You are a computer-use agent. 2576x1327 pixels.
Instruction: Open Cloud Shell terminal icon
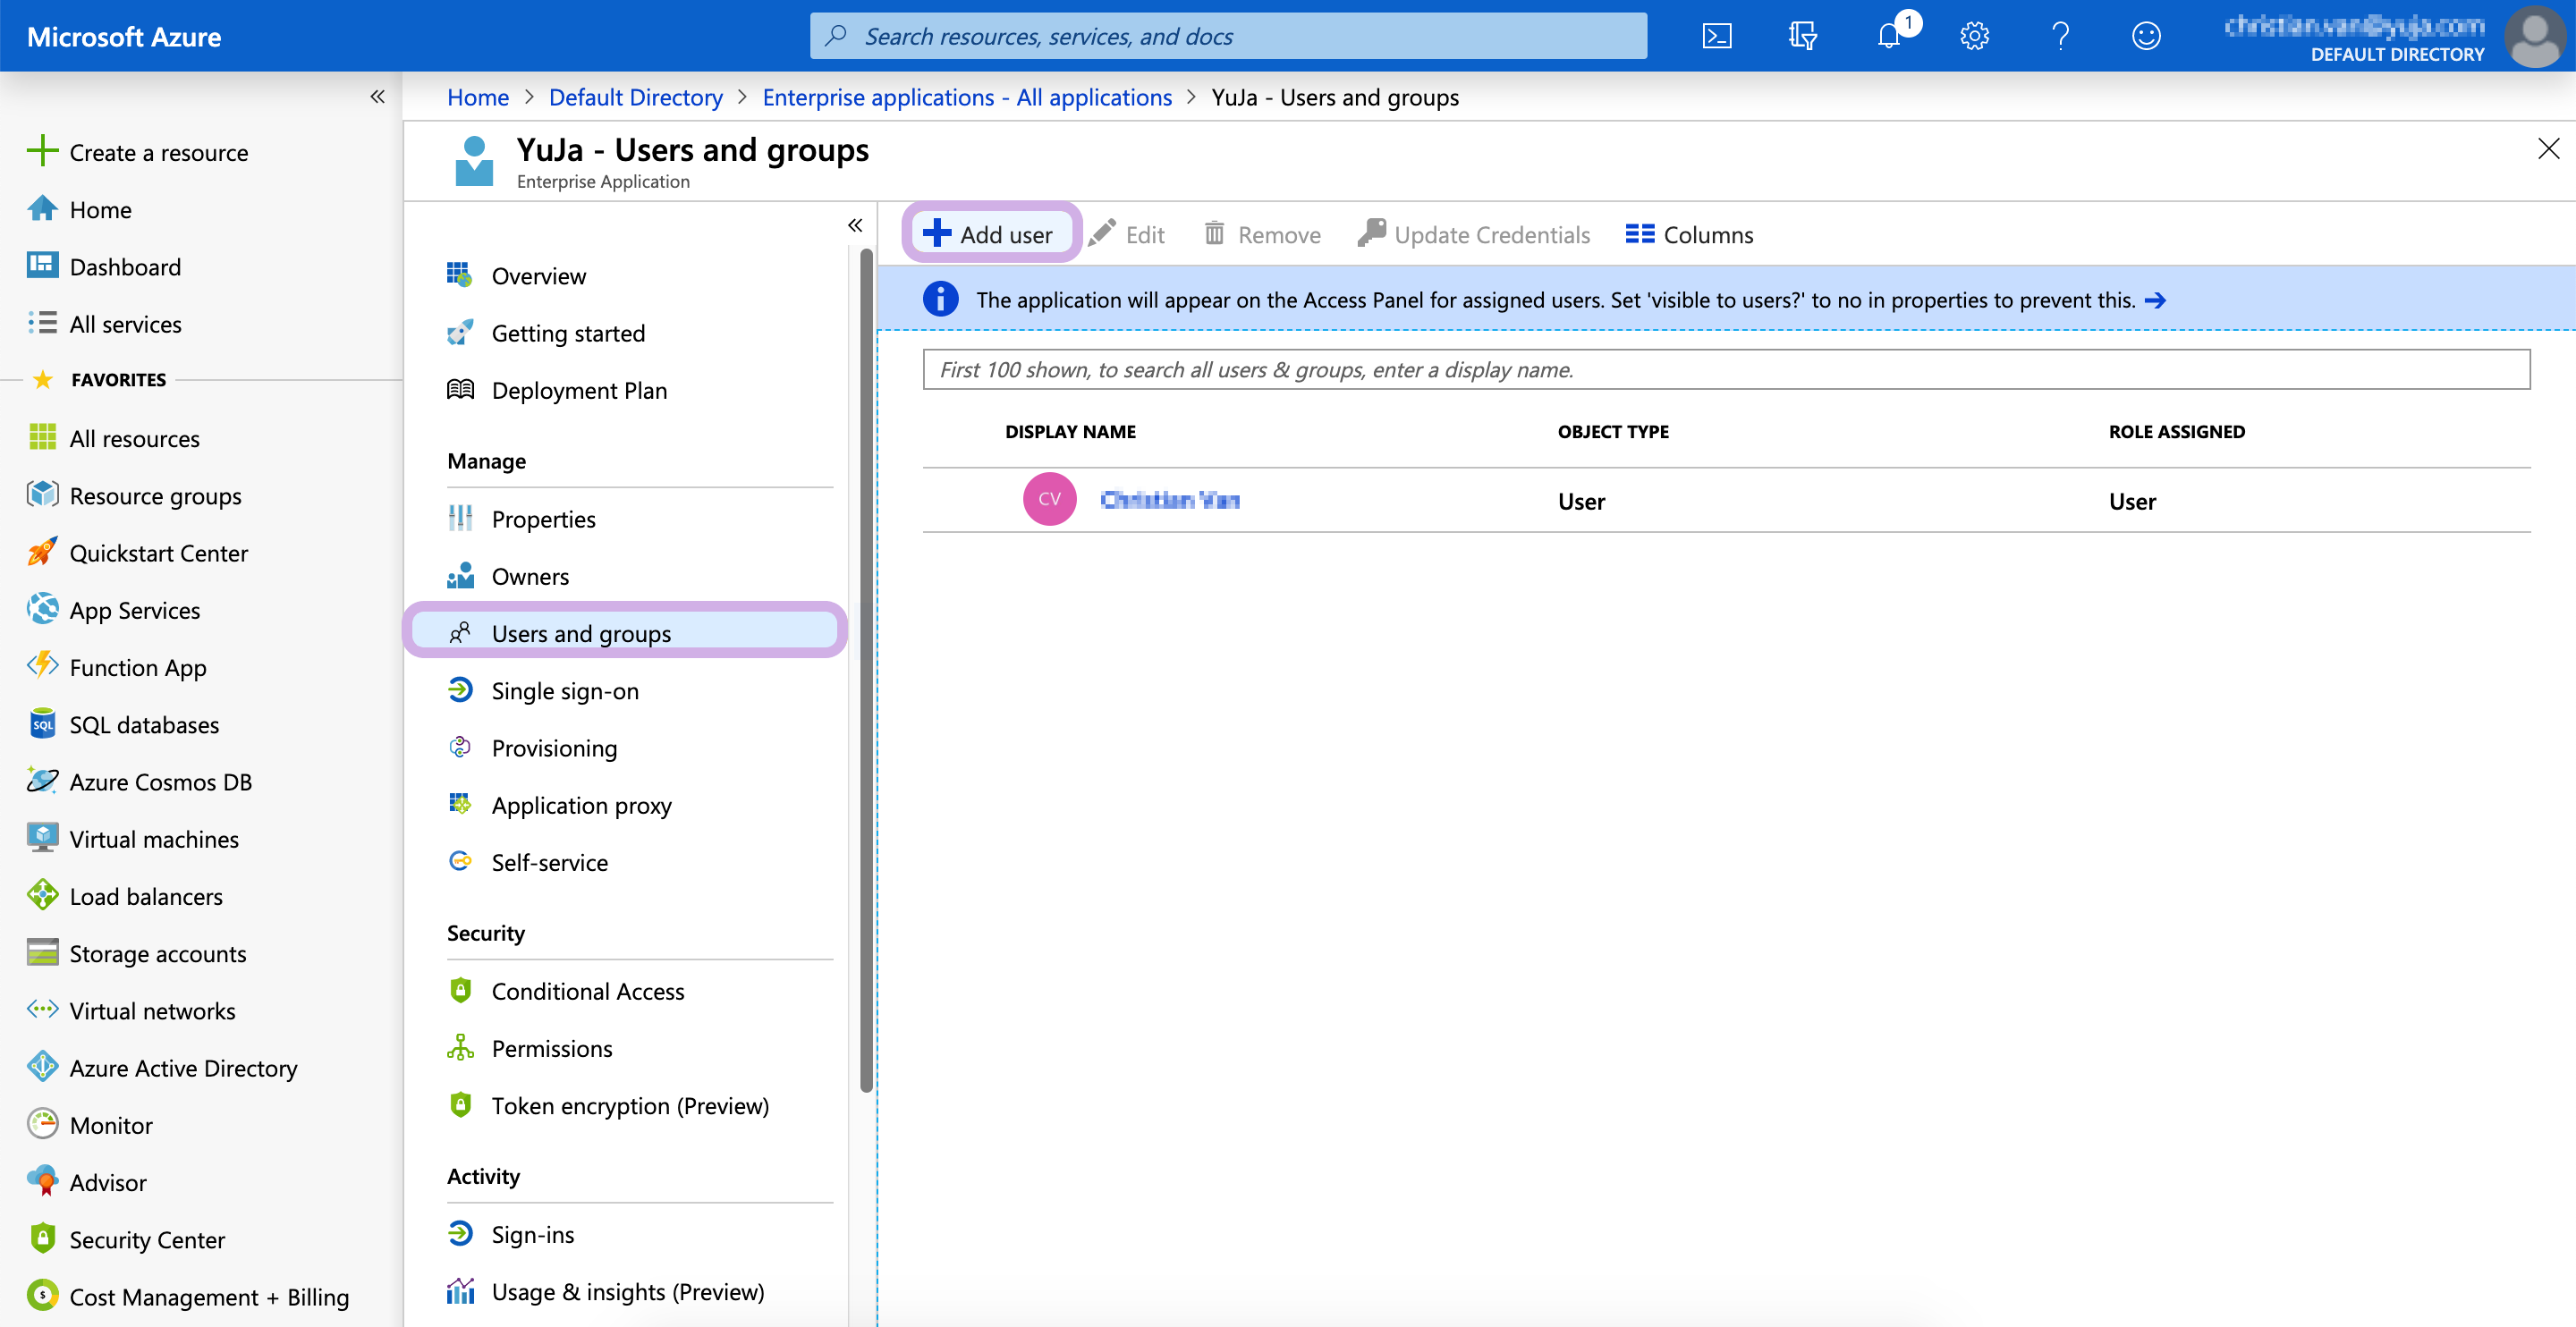click(1716, 37)
